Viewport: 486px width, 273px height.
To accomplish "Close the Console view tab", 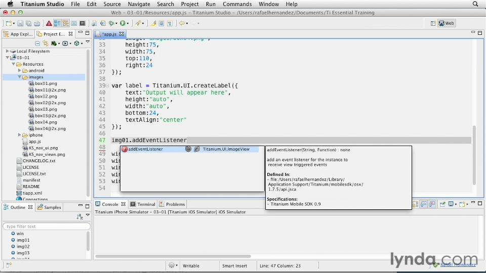I will tap(124, 204).
